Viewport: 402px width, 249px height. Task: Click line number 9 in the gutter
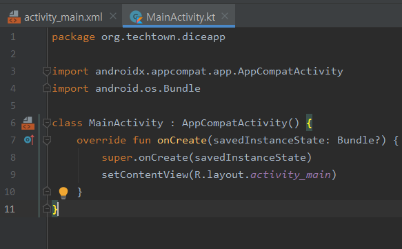(13, 175)
